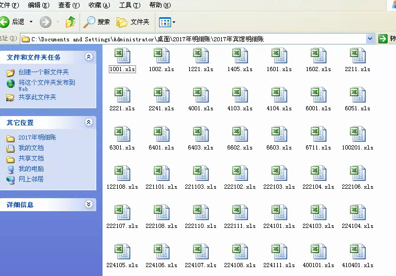Open the 查看(V) menu
Viewport: 396px width, 276px height.
click(x=69, y=5)
